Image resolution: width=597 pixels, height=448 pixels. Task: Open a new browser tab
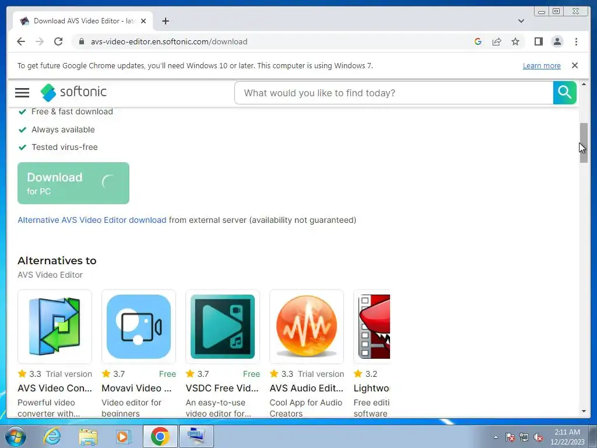pyautogui.click(x=165, y=21)
